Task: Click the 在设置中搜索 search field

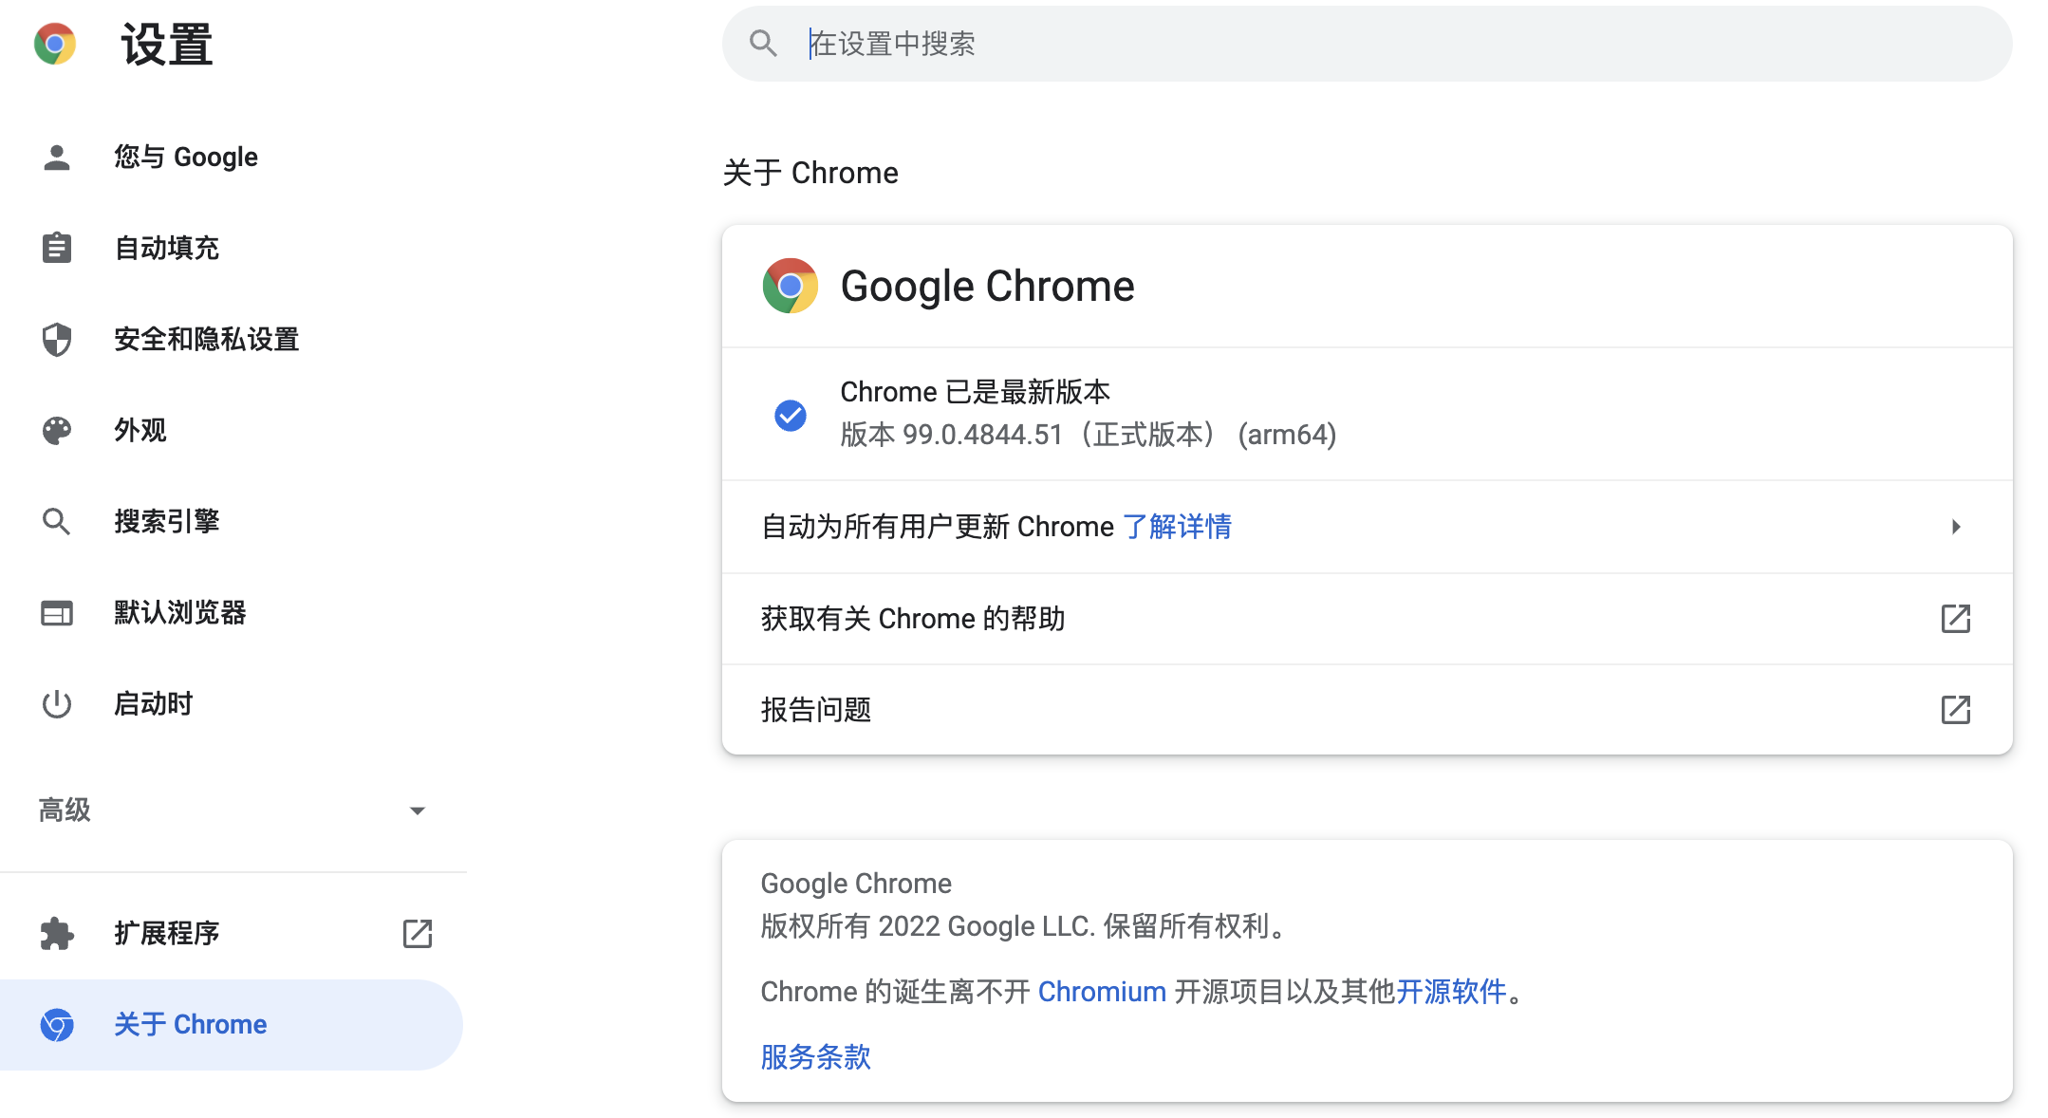Action: point(1367,44)
